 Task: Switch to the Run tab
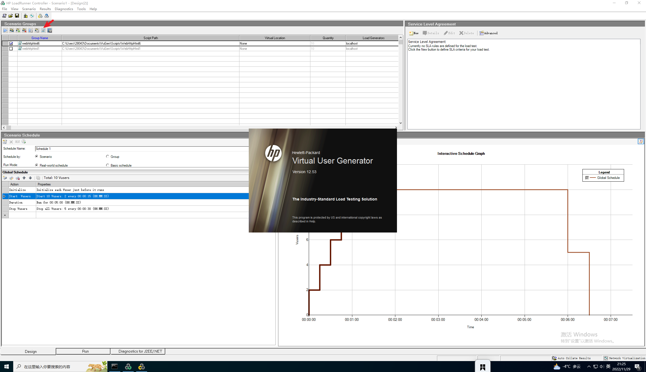pos(85,351)
